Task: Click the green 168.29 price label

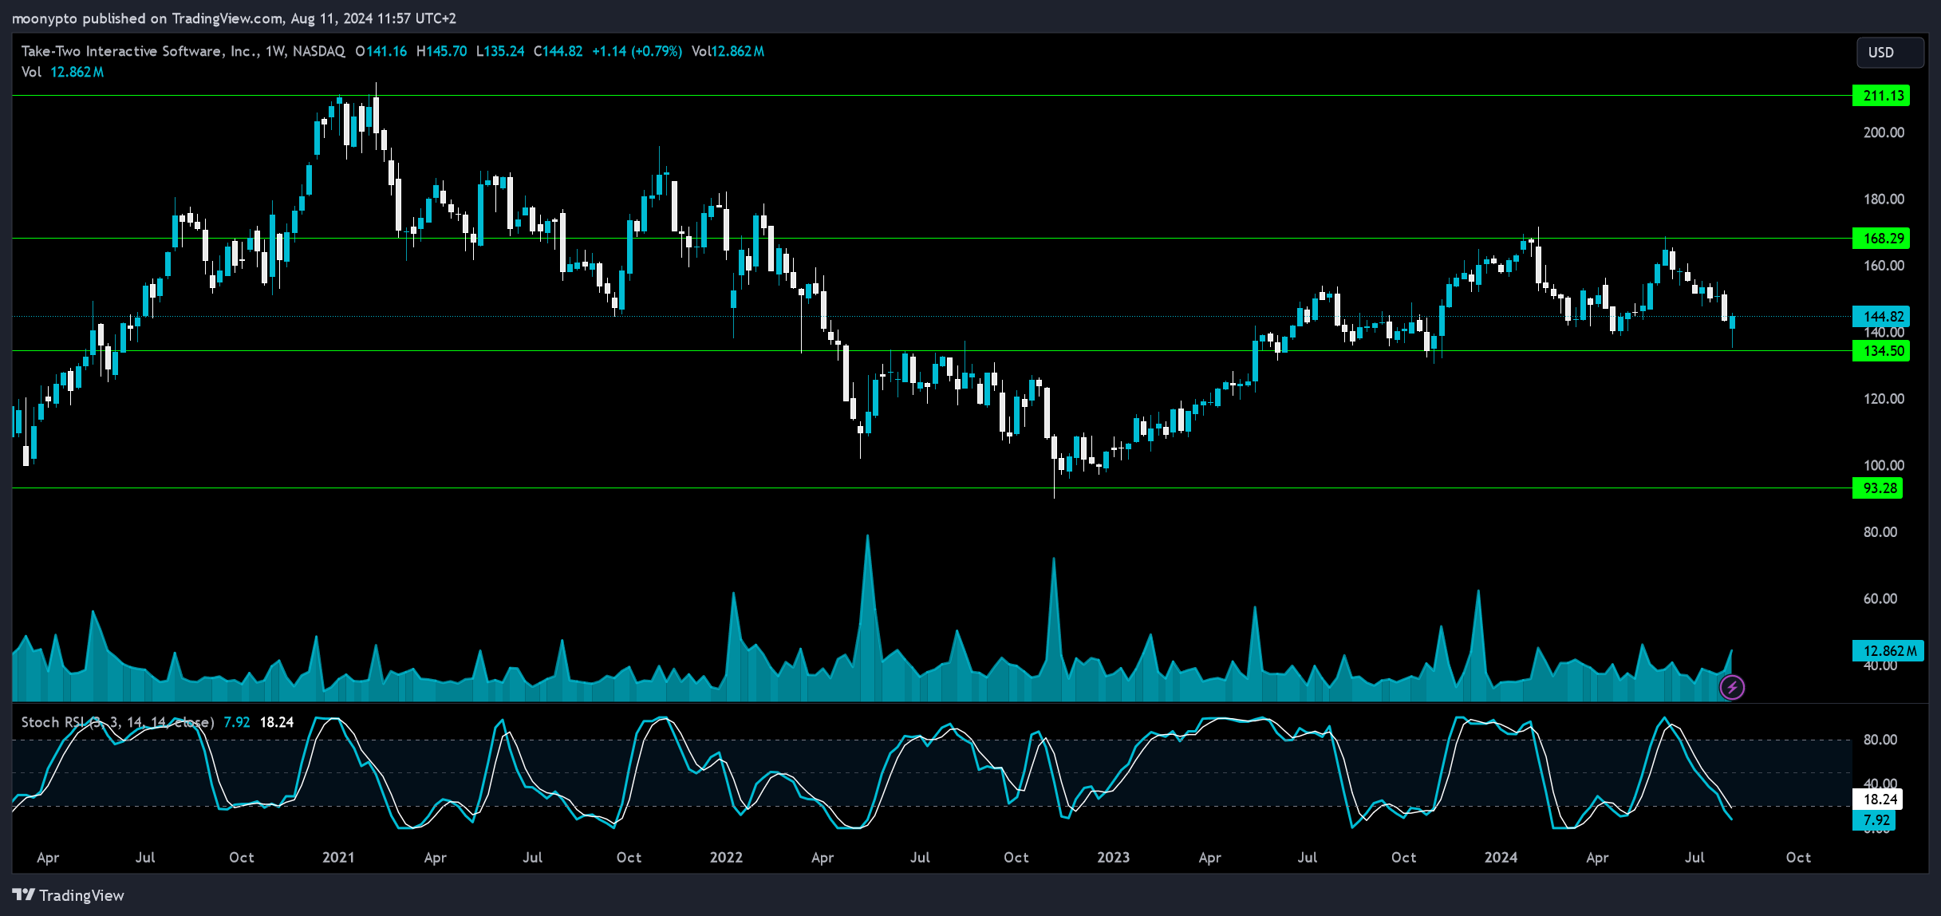Action: (1881, 238)
